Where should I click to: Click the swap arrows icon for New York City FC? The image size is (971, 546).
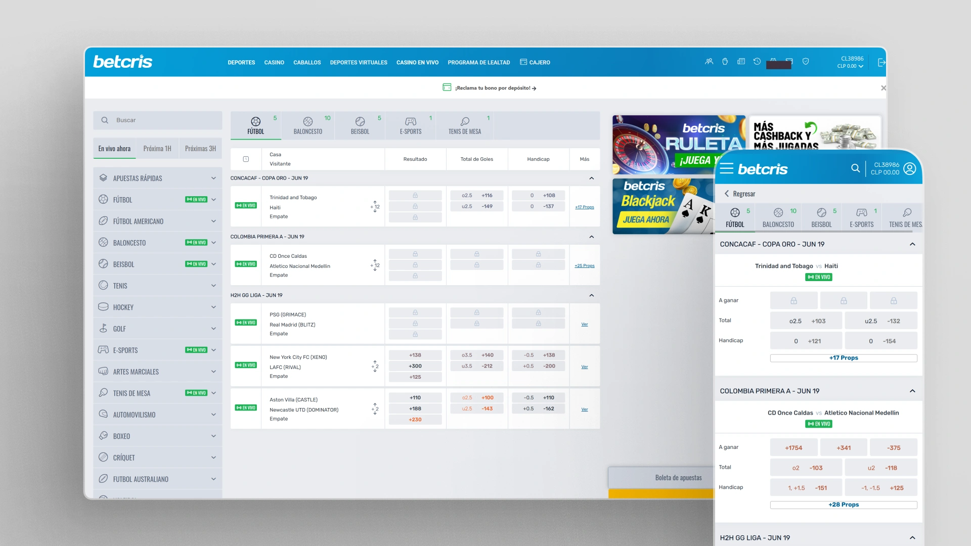click(x=375, y=366)
